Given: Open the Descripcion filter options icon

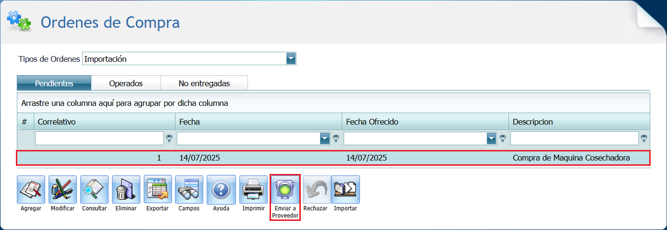Looking at the screenshot, I should [644, 138].
